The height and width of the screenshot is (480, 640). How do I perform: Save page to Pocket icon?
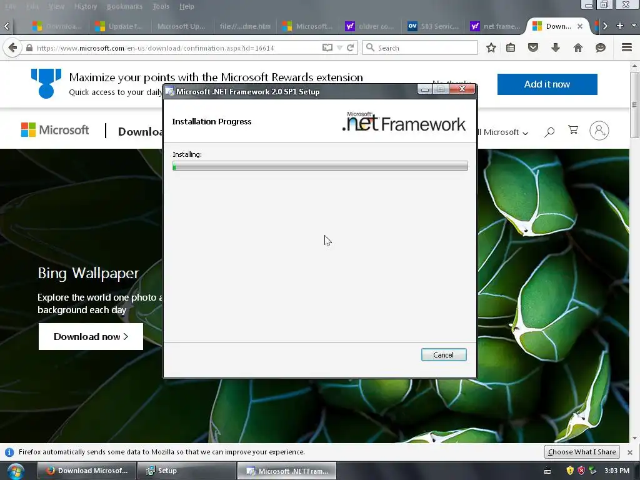coord(532,47)
